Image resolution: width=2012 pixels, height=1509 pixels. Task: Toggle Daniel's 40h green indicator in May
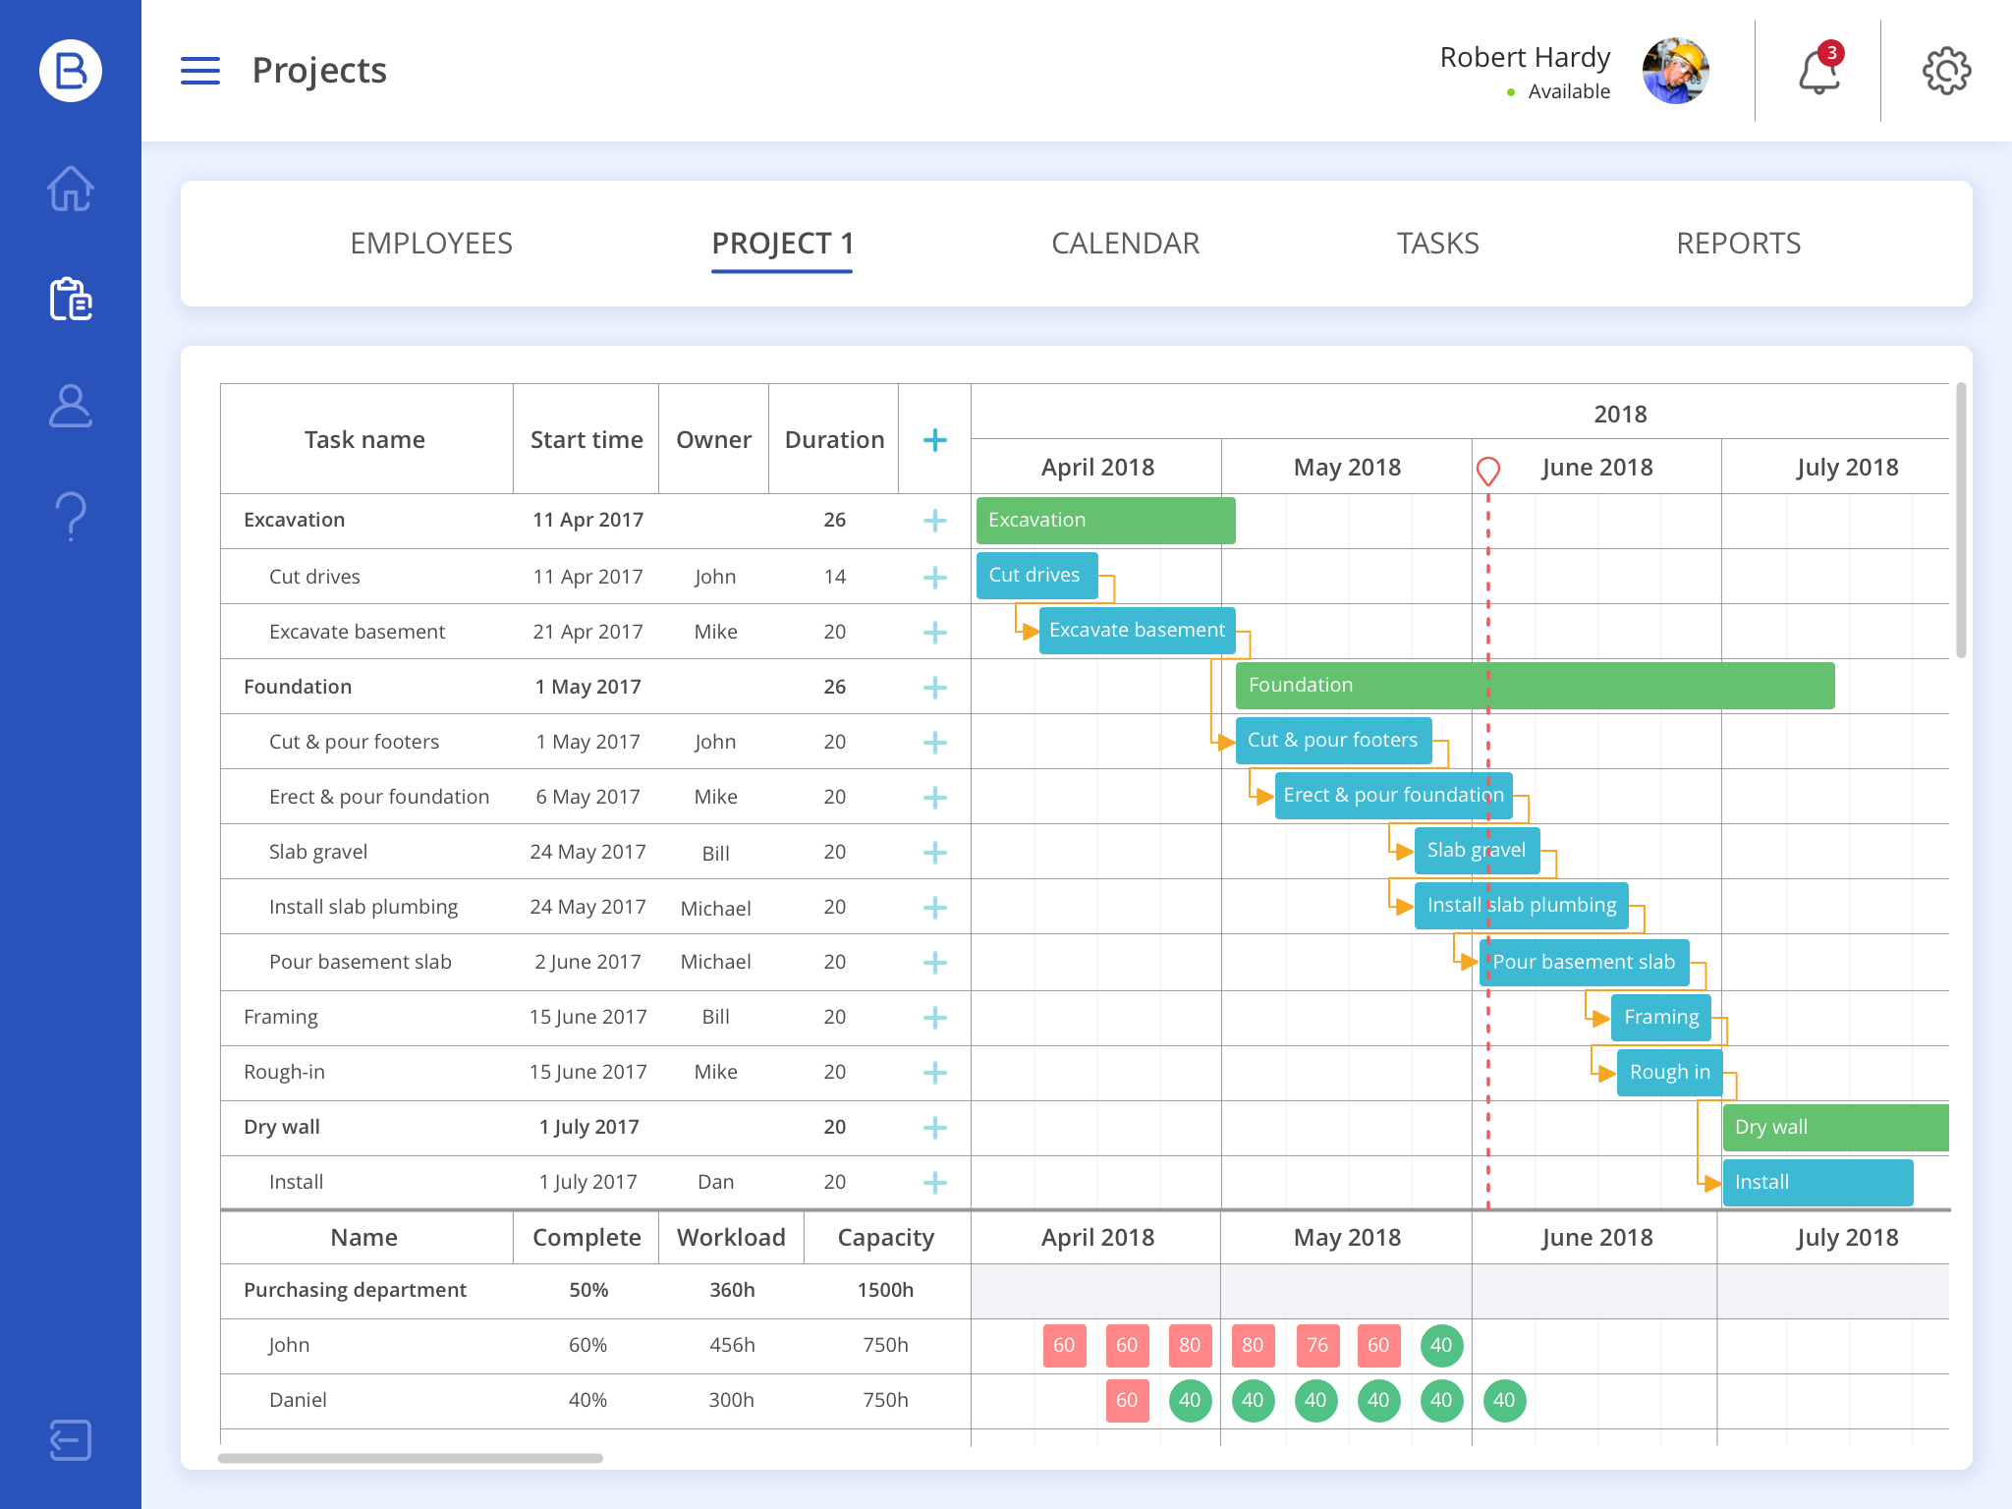click(x=1253, y=1401)
